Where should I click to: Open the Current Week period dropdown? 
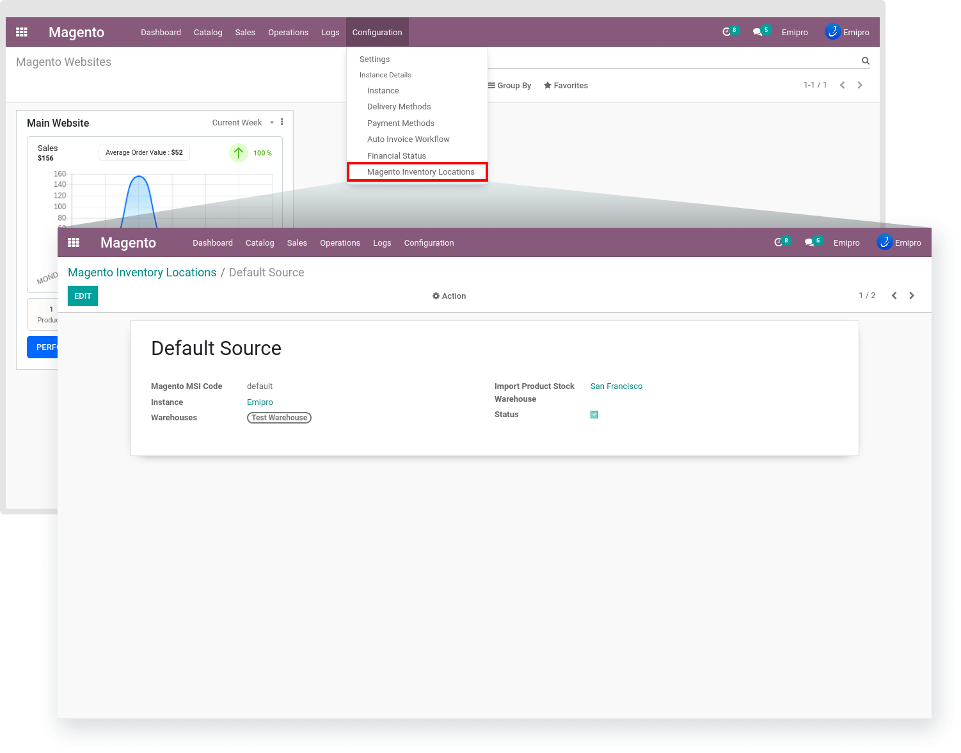242,123
